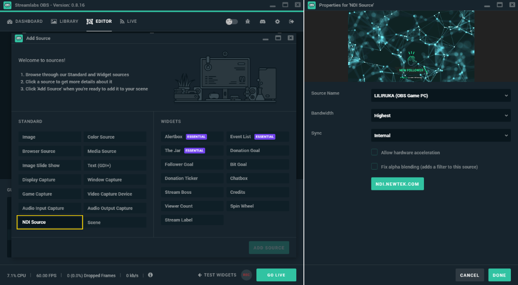518x285 pixels.
Task: Select Audio Output Capture source
Action: [114, 208]
